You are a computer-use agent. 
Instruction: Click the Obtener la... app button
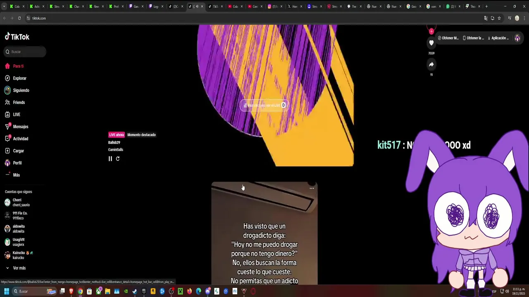coord(474,38)
